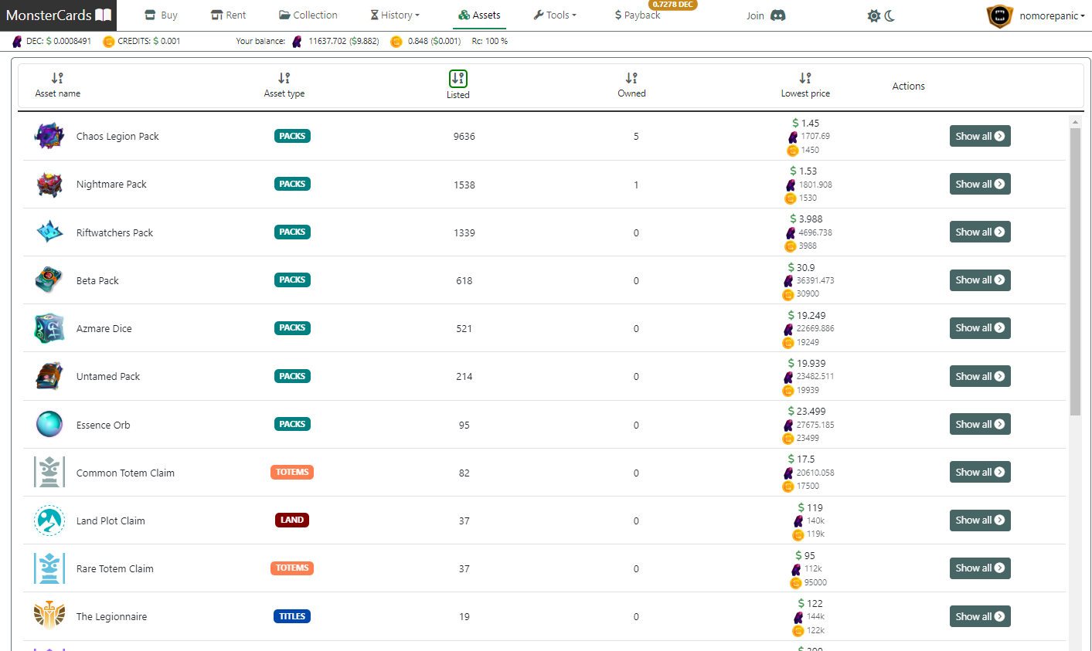The width and height of the screenshot is (1092, 651).
Task: Show all Common Totem Claim listings
Action: pyautogui.click(x=980, y=472)
